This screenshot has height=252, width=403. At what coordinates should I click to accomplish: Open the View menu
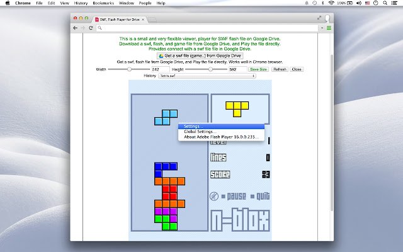tap(64, 3)
